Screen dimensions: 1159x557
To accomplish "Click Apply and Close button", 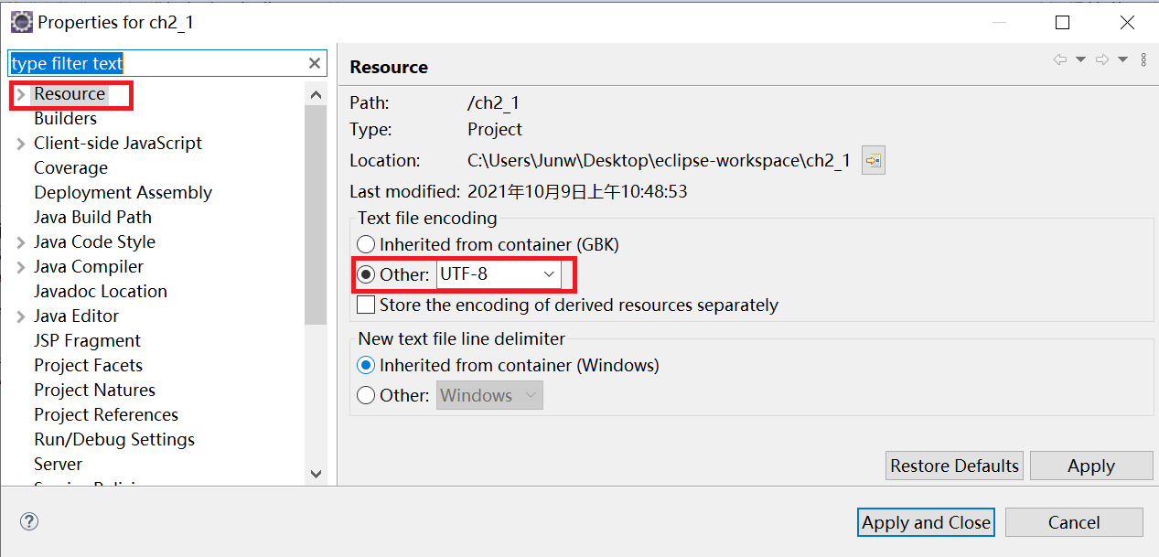I will [926, 522].
